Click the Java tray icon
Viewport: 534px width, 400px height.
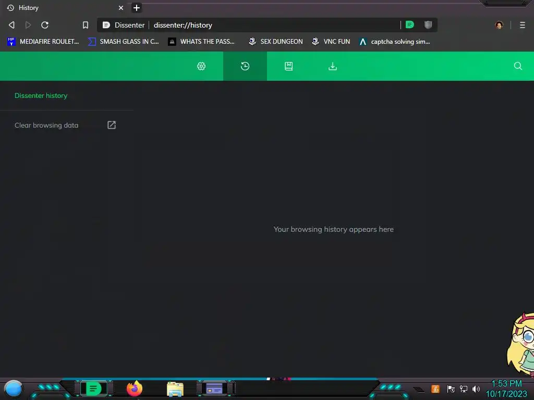click(x=435, y=389)
